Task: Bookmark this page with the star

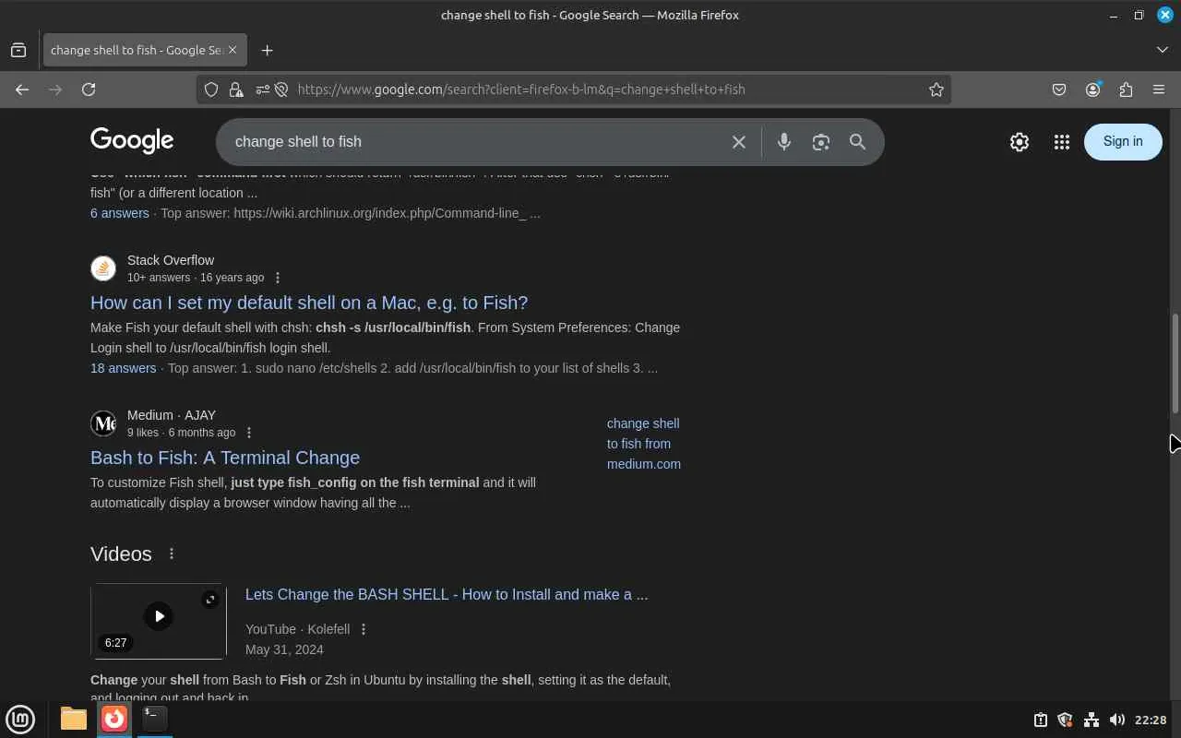Action: pyautogui.click(x=936, y=89)
